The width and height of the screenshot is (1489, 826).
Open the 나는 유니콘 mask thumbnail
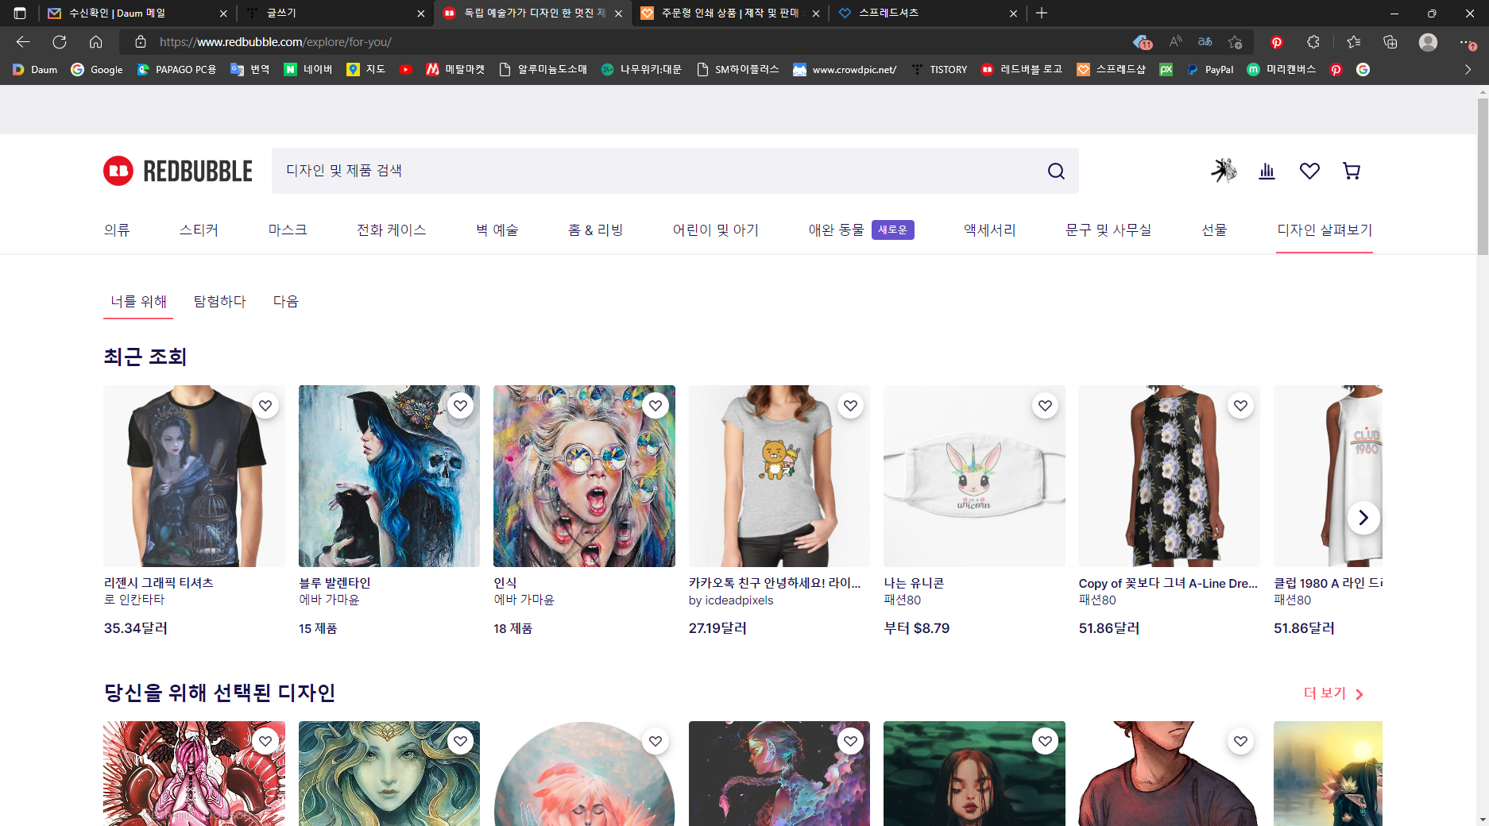[x=974, y=476]
